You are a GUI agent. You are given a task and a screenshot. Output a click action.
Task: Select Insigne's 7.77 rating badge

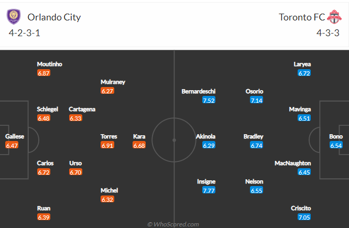209,191
